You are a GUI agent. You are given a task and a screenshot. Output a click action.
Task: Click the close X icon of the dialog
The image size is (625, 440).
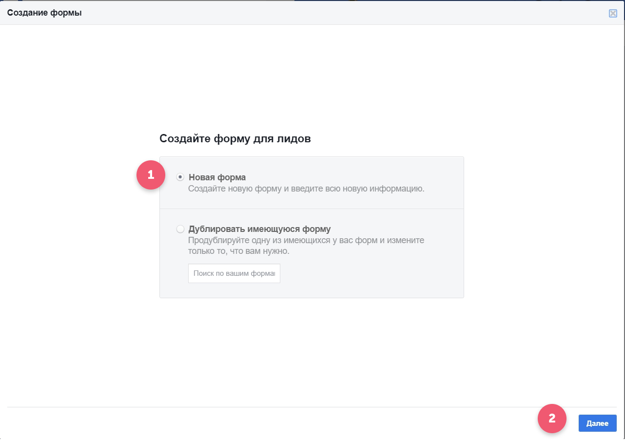[x=613, y=13]
